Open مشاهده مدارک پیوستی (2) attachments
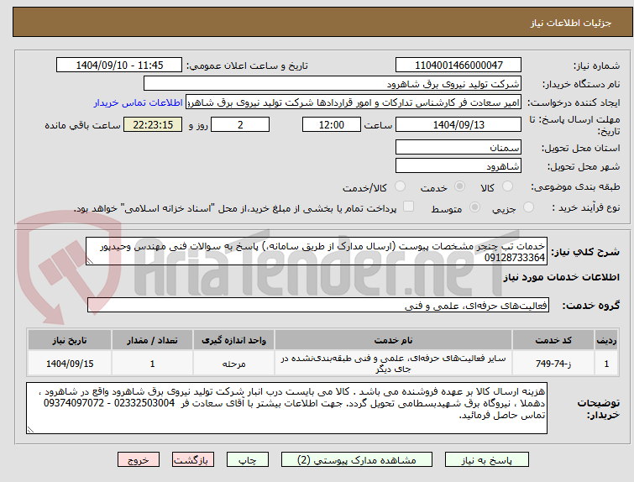Screen dimensions: 634x482 pos(357,460)
